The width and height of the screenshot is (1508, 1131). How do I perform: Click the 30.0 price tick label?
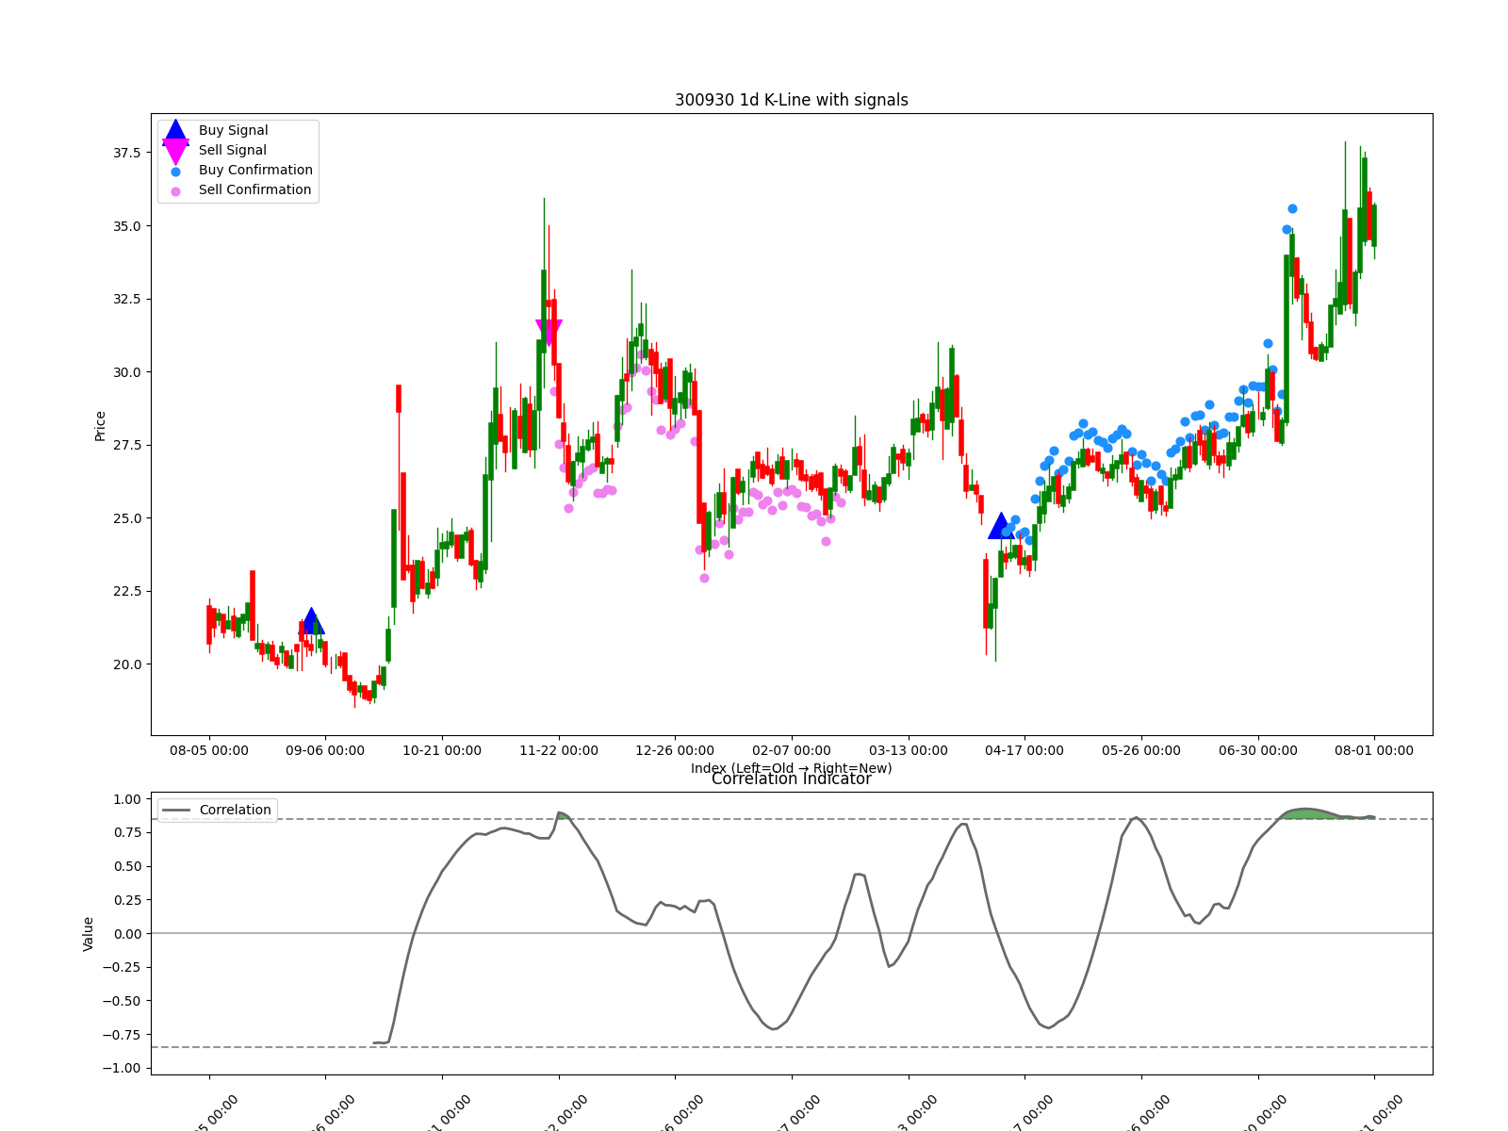click(126, 372)
